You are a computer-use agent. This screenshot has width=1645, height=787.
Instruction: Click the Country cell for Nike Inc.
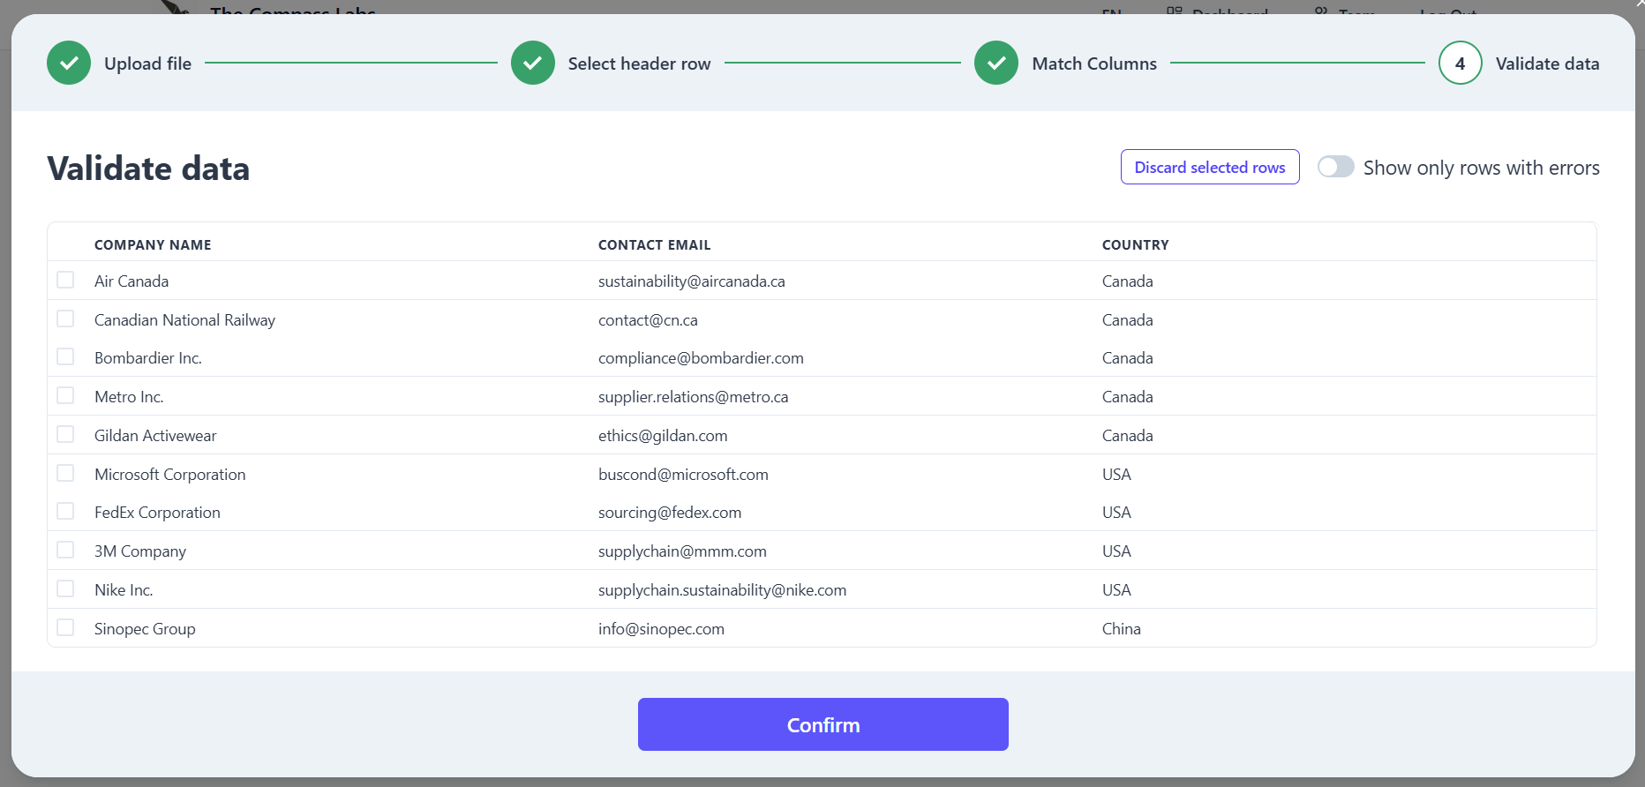[x=1116, y=590]
